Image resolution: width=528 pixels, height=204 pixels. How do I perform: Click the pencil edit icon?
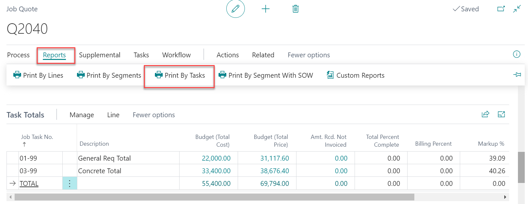click(x=235, y=9)
